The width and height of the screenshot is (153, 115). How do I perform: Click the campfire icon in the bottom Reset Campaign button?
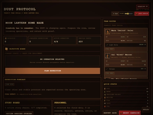pyautogui.click(x=121, y=113)
